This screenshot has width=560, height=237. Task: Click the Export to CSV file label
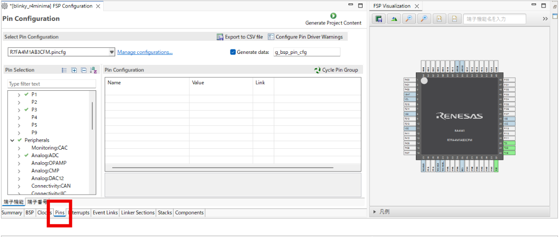pos(244,37)
